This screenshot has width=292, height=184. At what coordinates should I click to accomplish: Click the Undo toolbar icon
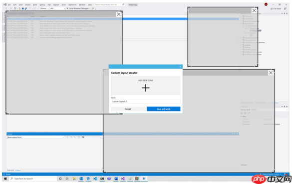tap(30, 8)
